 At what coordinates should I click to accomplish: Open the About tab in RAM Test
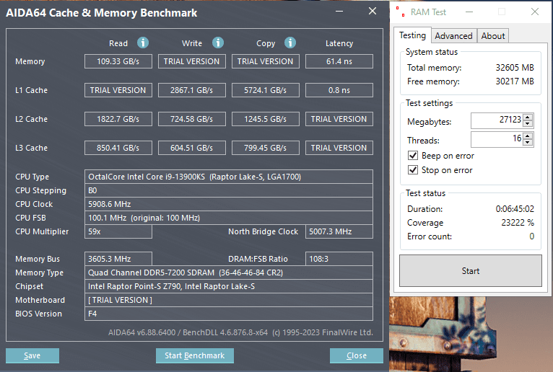click(493, 36)
